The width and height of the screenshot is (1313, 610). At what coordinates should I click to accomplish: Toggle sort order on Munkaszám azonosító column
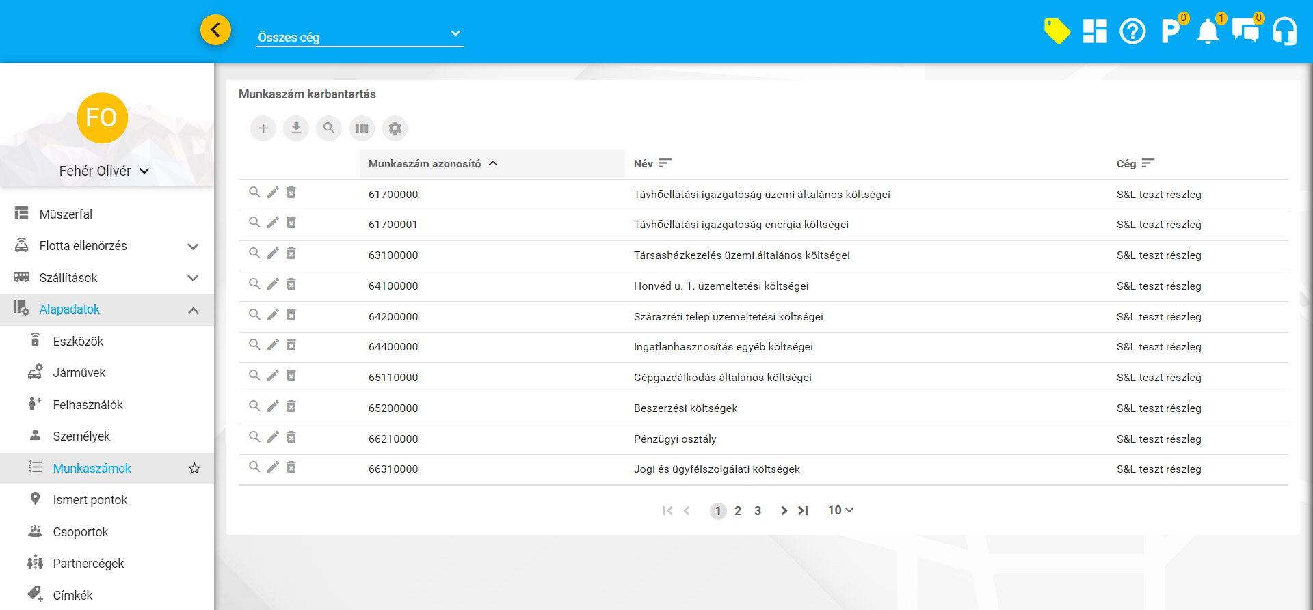(x=493, y=163)
